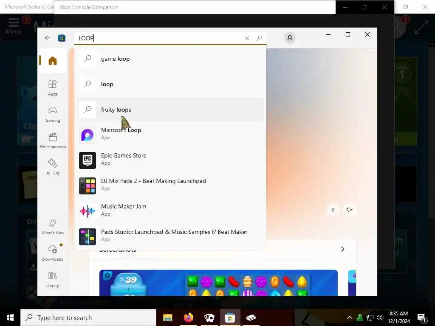This screenshot has width=435, height=326.
Task: Open the Entertainment section
Action: pyautogui.click(x=52, y=141)
